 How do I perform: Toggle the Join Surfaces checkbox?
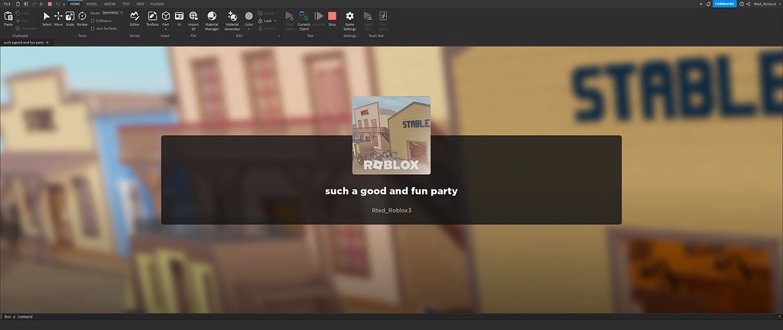(93, 28)
